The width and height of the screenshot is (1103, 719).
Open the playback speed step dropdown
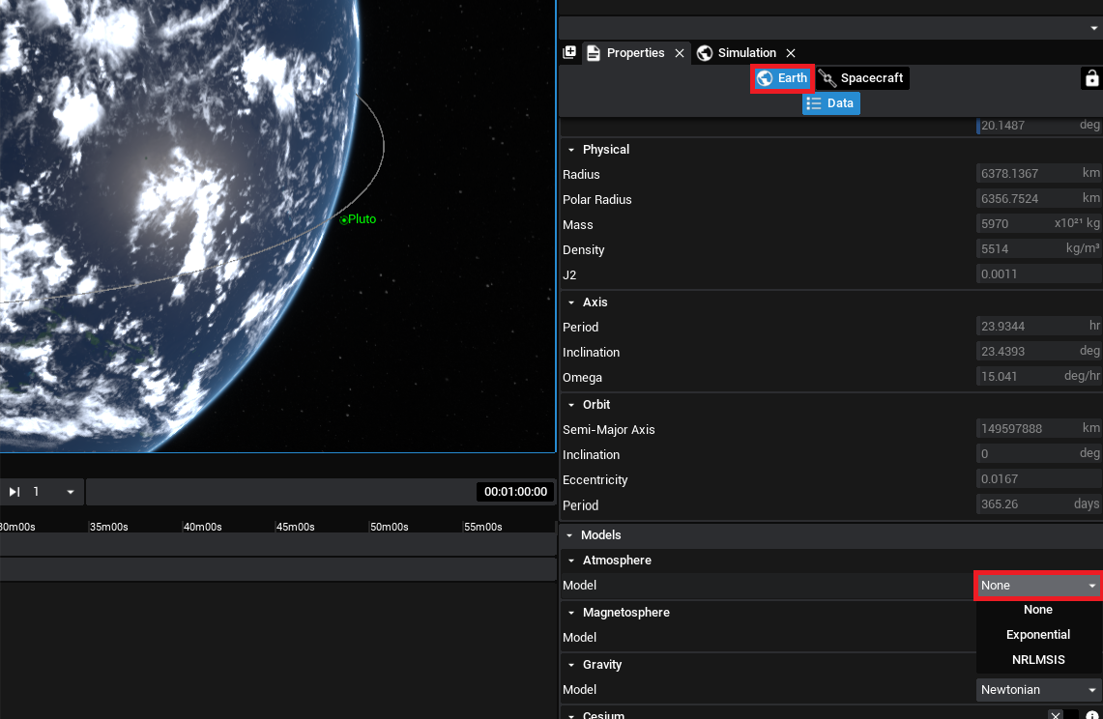pos(70,492)
